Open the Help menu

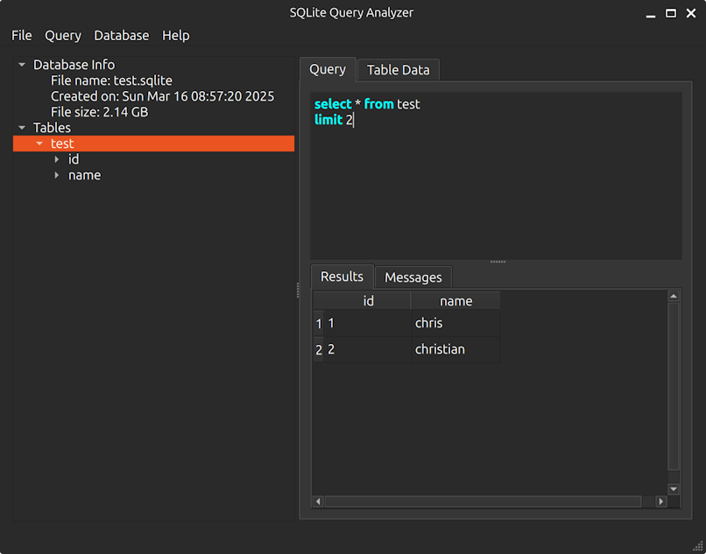pyautogui.click(x=175, y=36)
